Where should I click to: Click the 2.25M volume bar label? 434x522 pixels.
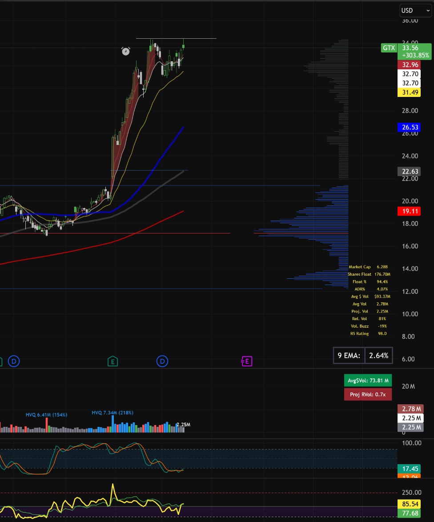coord(183,425)
